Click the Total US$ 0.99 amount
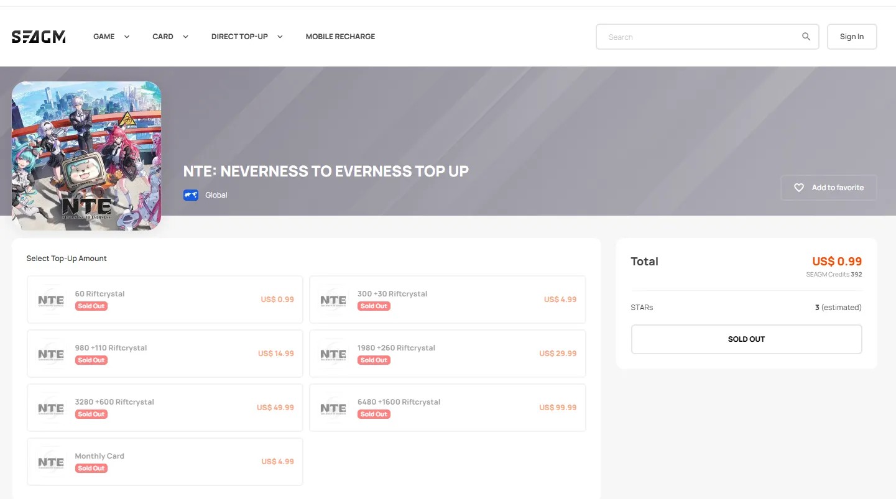Image resolution: width=896 pixels, height=499 pixels. tap(837, 262)
